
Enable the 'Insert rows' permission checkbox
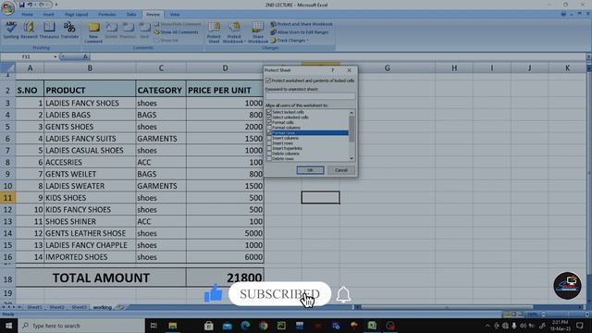(x=269, y=143)
